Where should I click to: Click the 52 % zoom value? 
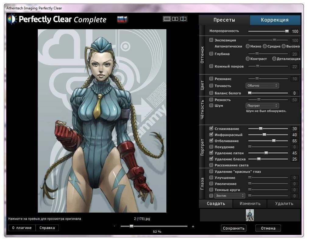pyautogui.click(x=157, y=232)
